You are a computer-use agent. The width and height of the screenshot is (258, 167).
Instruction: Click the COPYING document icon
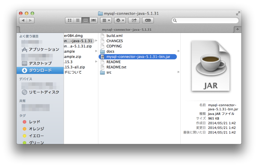click(x=103, y=46)
